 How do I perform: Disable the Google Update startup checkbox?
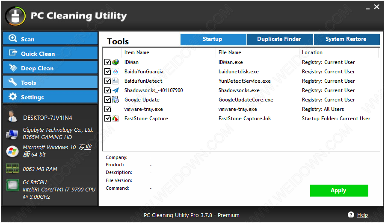pos(107,100)
